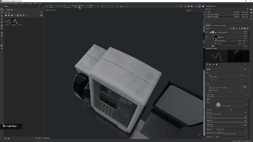Open the layer channel dropdown
This screenshot has width=253, height=142.
click(209, 28)
